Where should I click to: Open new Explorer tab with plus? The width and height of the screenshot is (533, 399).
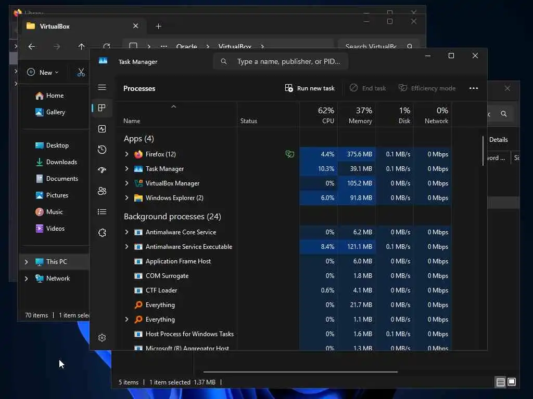pyautogui.click(x=158, y=26)
